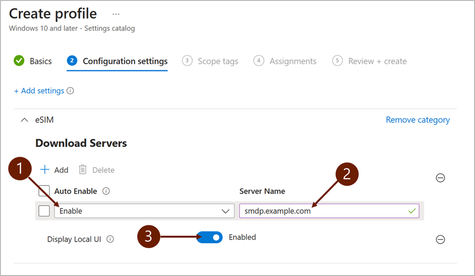Click the Download Servers heading
Viewport: 475px width, 276px height.
click(x=81, y=143)
